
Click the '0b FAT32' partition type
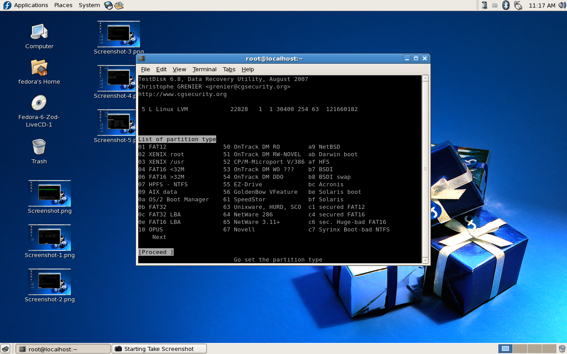(x=152, y=207)
